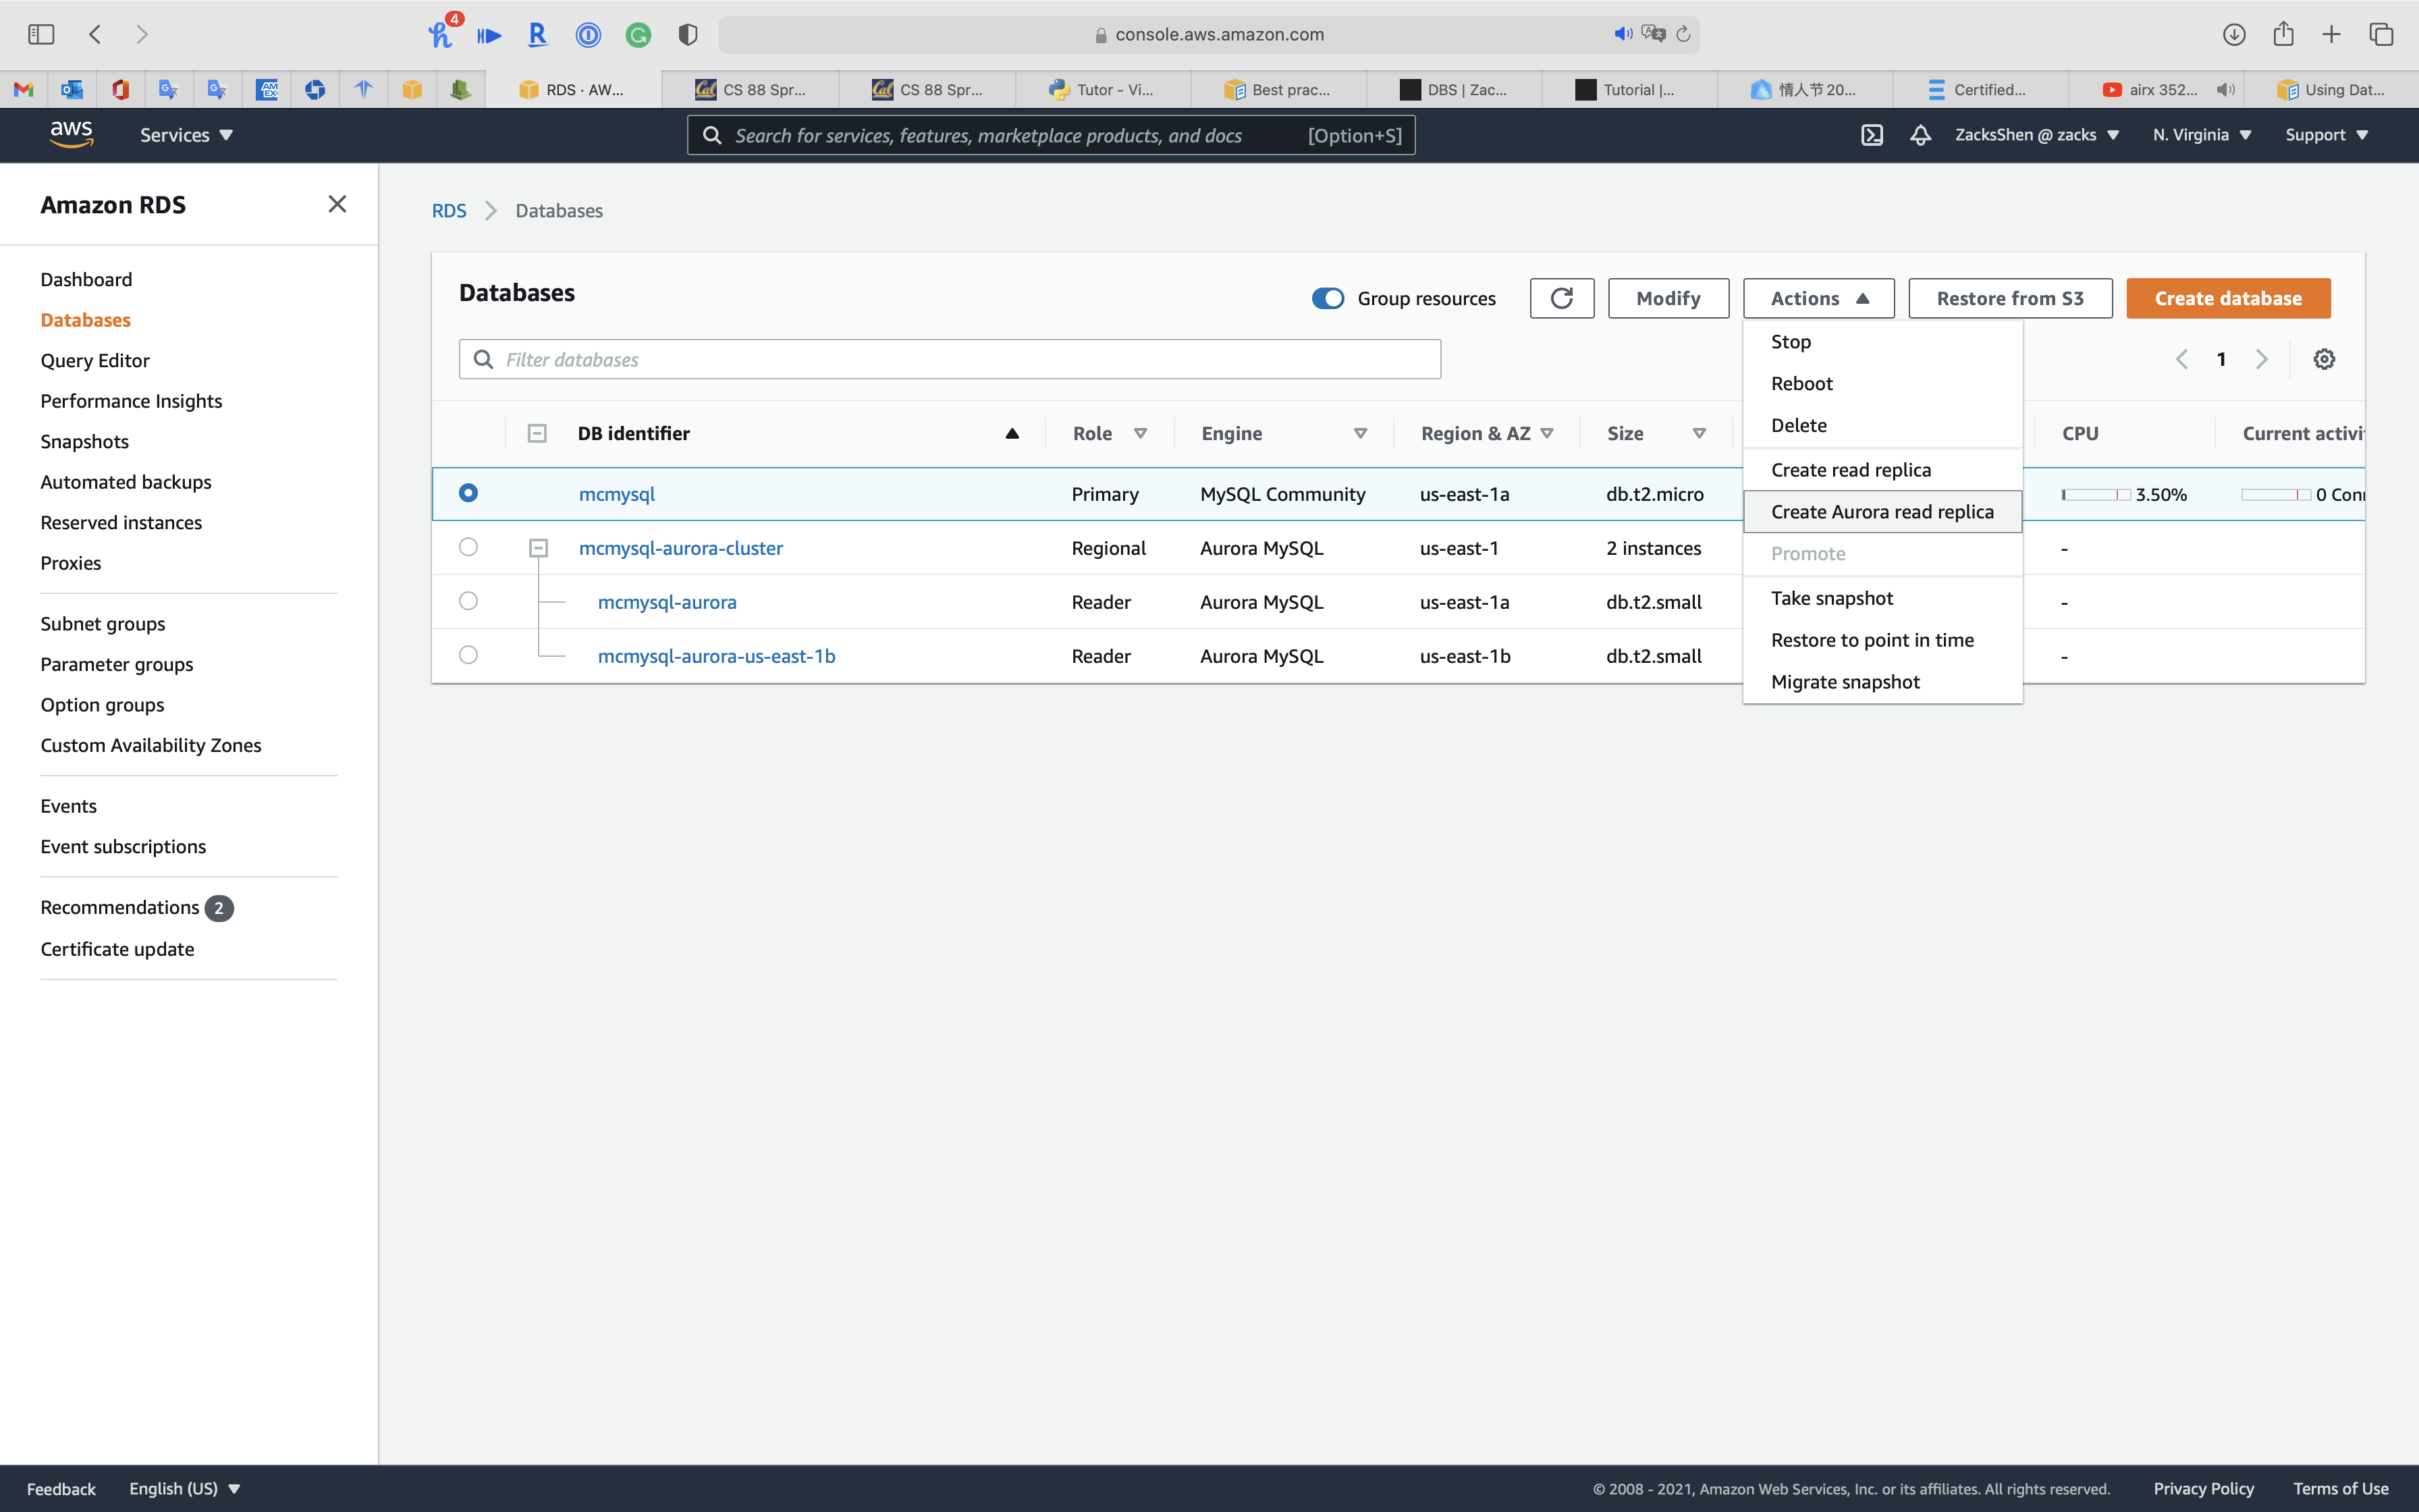This screenshot has height=1512, width=2419.
Task: Collapse the mcmysql-aurora-cluster tree expander
Action: click(x=538, y=548)
